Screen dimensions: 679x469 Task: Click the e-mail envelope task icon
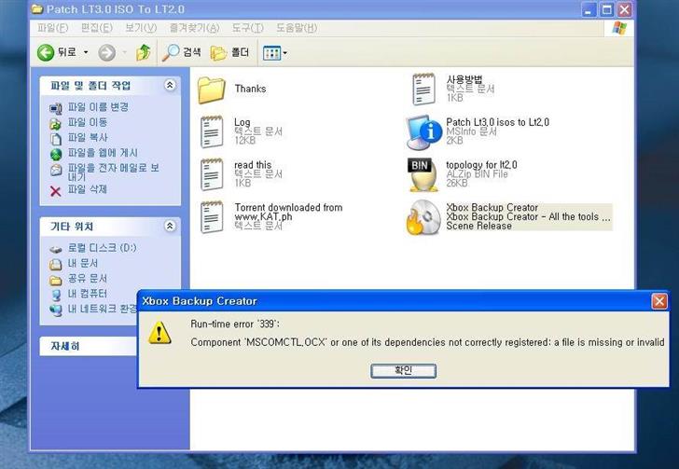(56, 170)
